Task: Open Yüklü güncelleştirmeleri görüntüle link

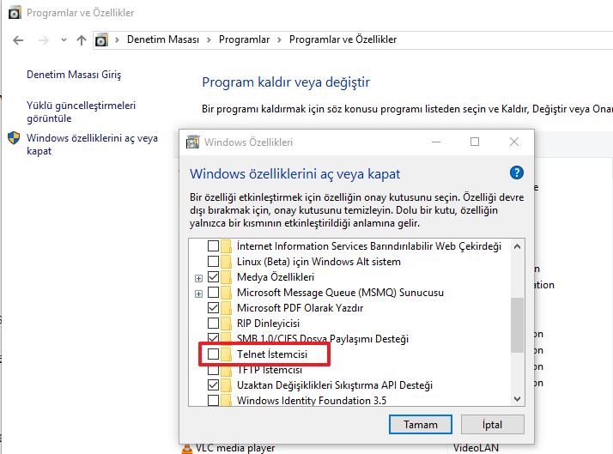Action: tap(81, 112)
